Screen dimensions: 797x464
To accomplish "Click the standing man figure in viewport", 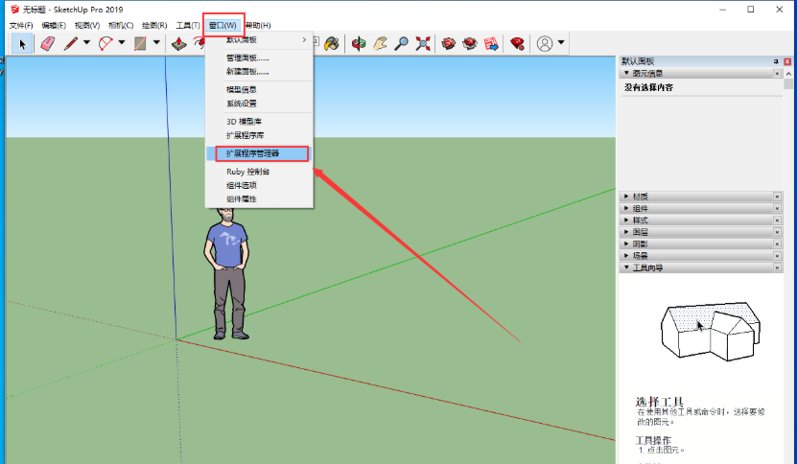I will (226, 272).
